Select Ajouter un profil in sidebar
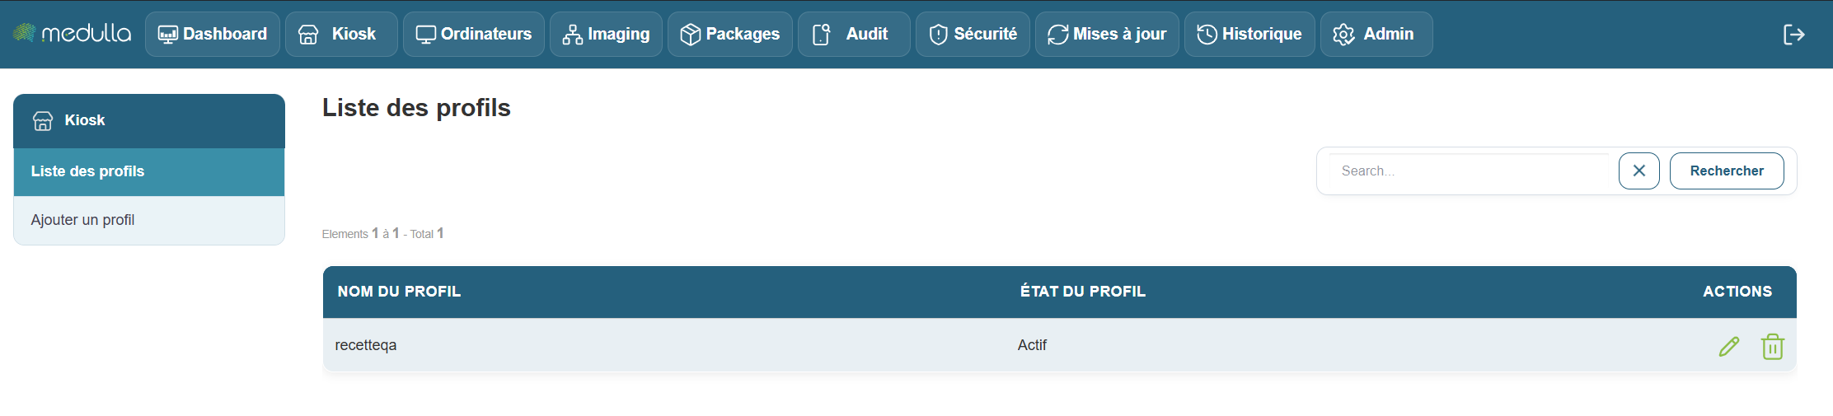 coord(82,220)
